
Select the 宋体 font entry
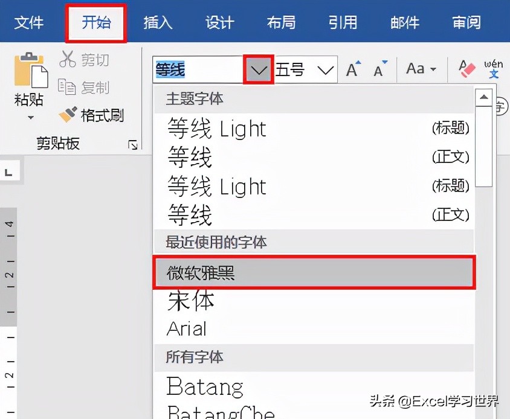tap(190, 301)
